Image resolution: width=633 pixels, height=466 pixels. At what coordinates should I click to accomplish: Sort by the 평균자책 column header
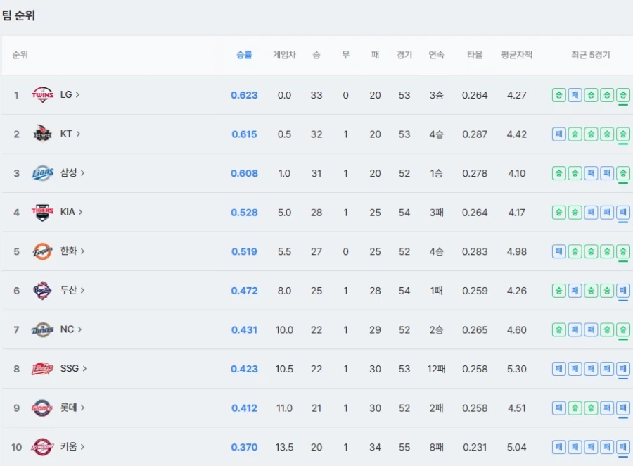517,55
